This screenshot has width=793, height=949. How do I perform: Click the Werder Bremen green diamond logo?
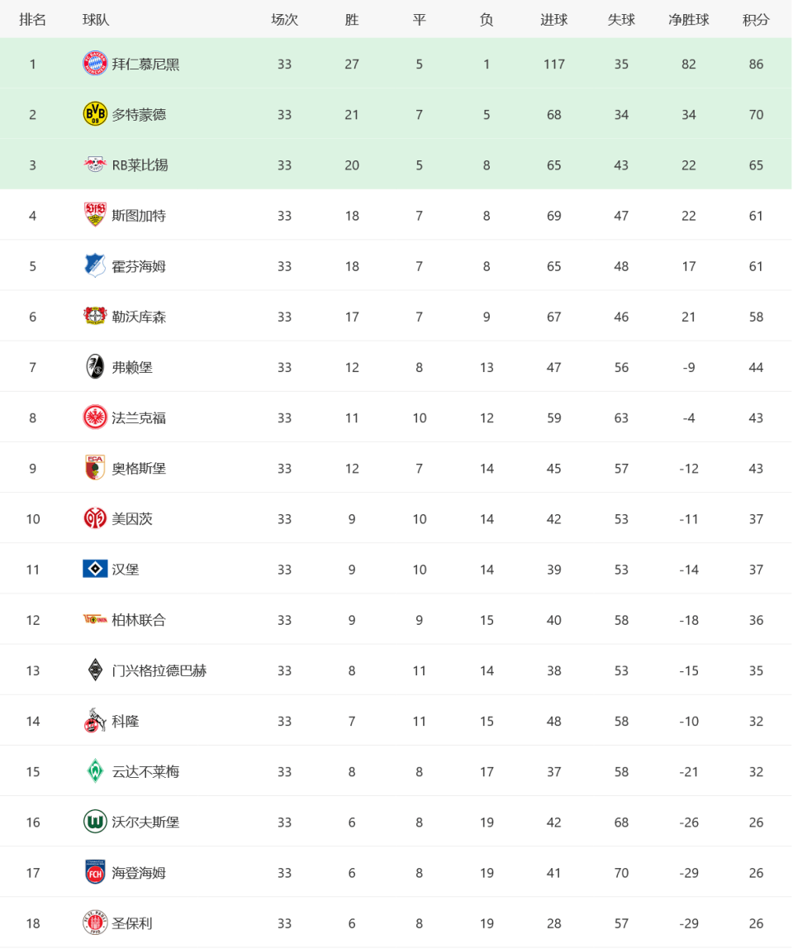point(95,771)
